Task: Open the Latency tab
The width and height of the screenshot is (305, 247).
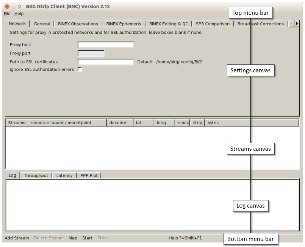Action: click(64, 175)
